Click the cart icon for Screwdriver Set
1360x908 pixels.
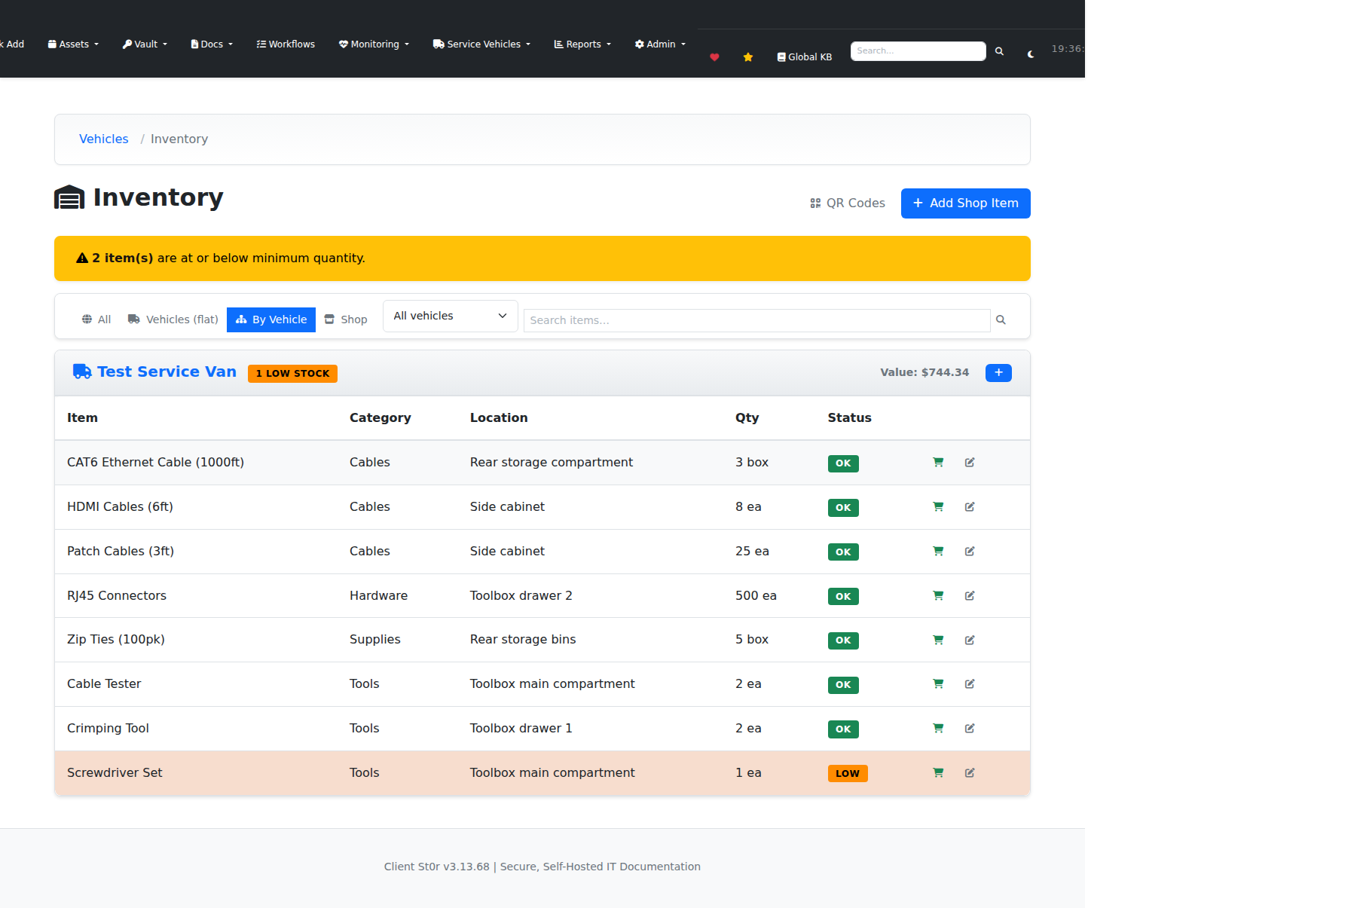(938, 773)
